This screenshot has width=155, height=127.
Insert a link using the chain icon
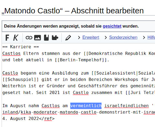(29, 38)
